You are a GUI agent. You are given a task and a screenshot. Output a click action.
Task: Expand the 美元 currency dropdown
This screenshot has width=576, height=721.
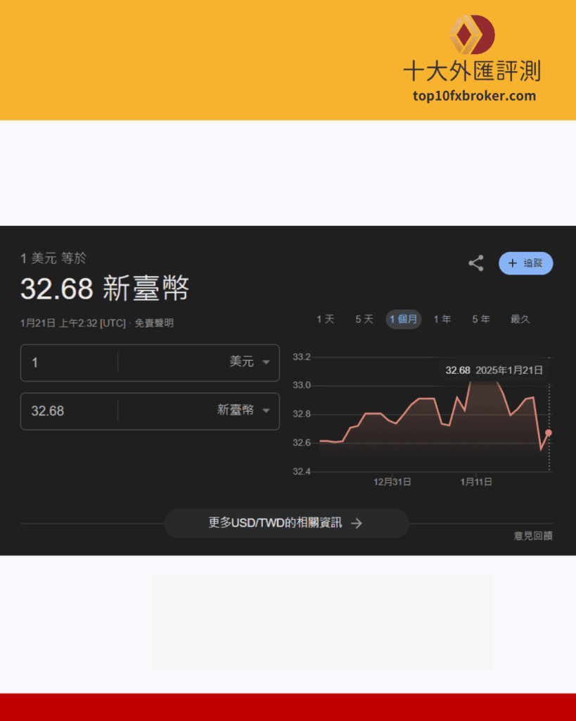[x=265, y=362]
